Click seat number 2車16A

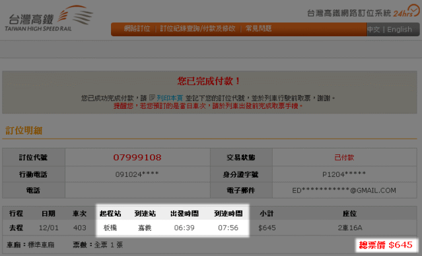[350, 228]
